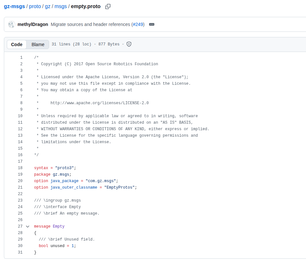Select line number 18
Screen dimensions: 306x262
[x=20, y=168]
